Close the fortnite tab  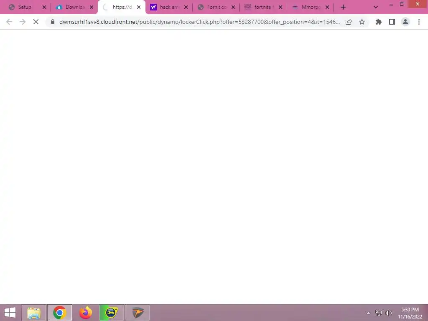pos(280,8)
